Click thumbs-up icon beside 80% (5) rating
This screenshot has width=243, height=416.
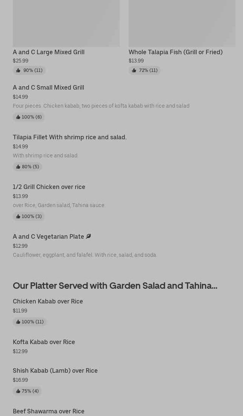18,167
